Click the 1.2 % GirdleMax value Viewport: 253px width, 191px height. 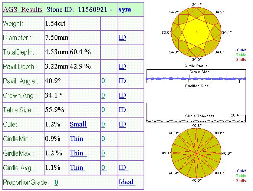coord(53,153)
